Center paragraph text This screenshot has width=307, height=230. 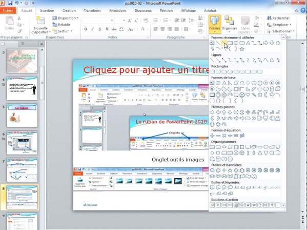[x=162, y=29]
